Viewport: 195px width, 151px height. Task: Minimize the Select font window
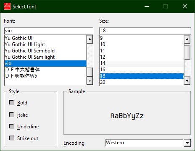point(147,6)
